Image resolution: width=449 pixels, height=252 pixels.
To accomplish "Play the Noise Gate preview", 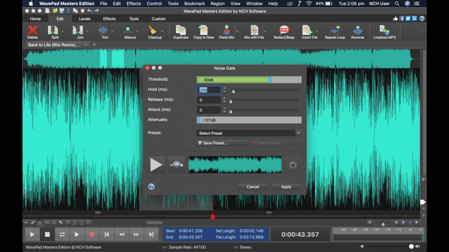I will pos(156,165).
